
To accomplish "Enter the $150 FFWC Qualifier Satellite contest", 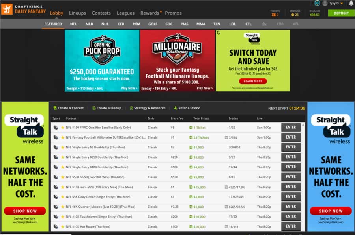I will point(291,127).
